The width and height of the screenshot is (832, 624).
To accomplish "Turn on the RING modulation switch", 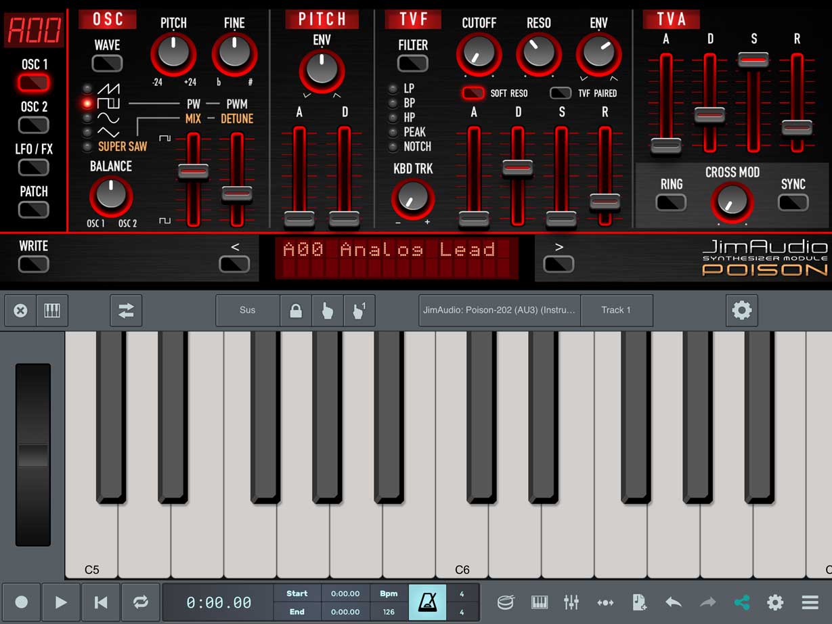I will 671,202.
